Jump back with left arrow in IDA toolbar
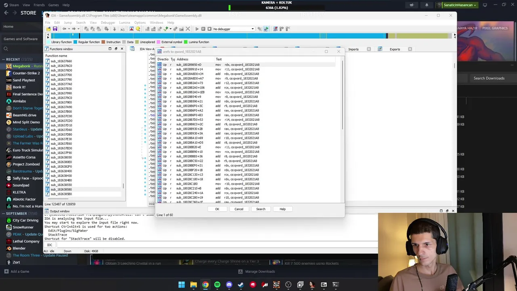The width and height of the screenshot is (517, 291). (x=64, y=29)
